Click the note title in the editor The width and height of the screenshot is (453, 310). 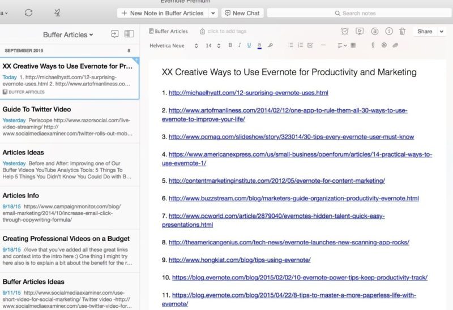(x=289, y=72)
